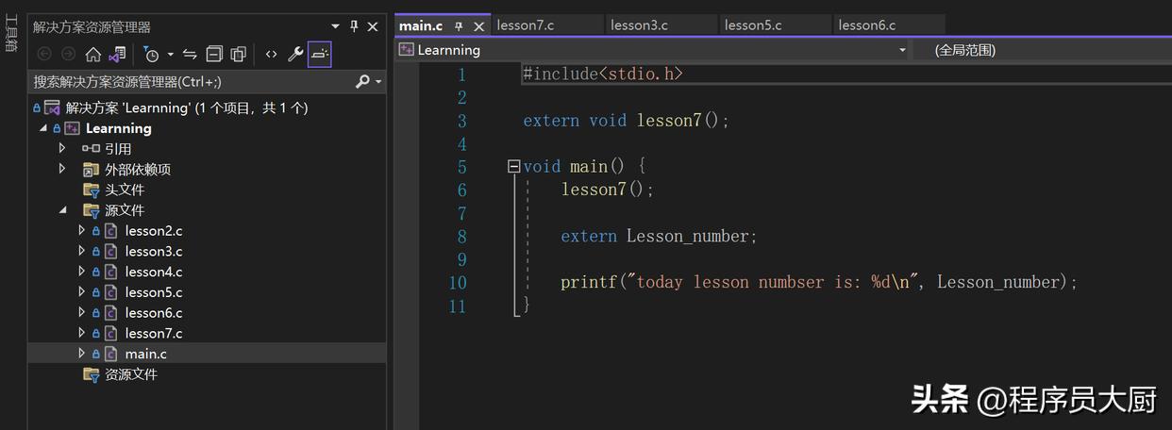
Task: Click 'extern void lesson7();' code line
Action: 627,121
